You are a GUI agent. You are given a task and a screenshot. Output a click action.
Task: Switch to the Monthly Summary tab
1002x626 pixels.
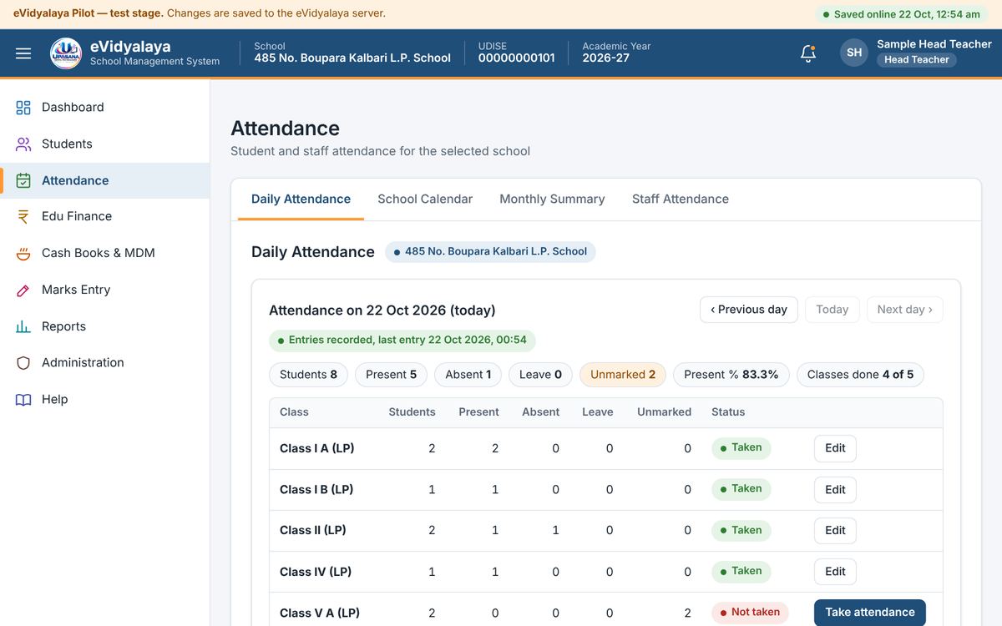(x=552, y=199)
